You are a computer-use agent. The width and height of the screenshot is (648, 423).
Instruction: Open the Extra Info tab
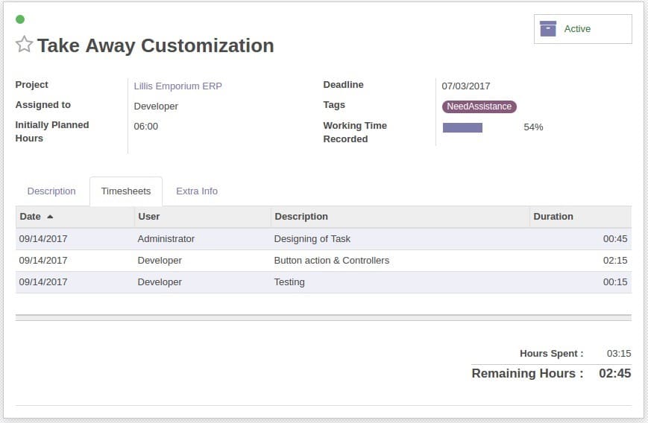click(x=197, y=191)
